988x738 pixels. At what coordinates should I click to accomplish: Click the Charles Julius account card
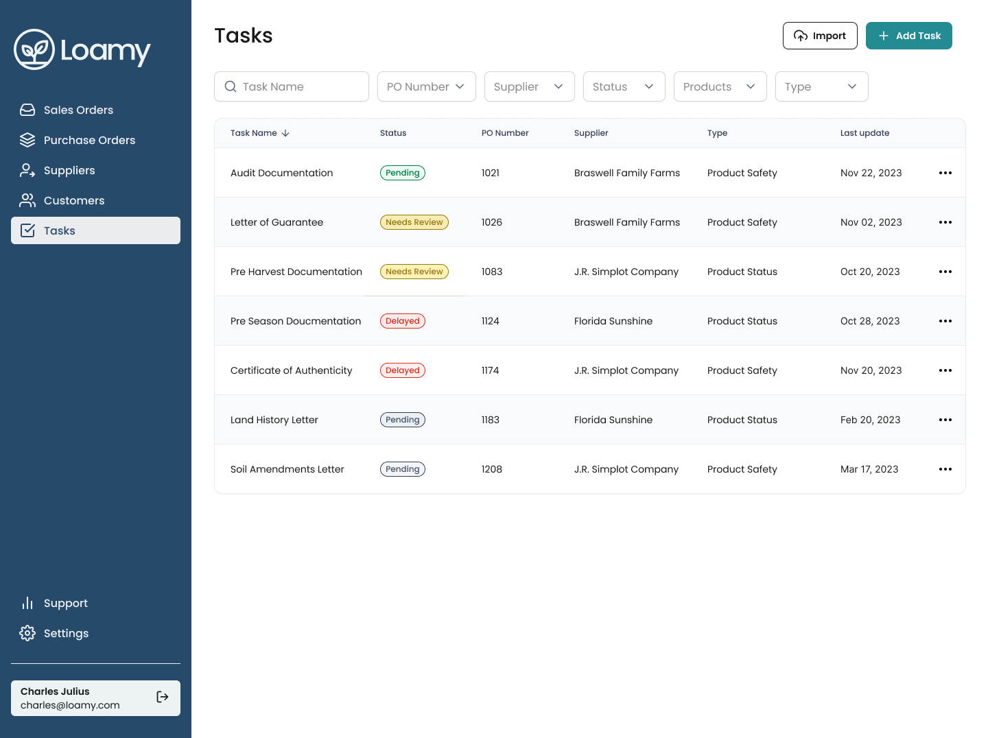coord(95,698)
